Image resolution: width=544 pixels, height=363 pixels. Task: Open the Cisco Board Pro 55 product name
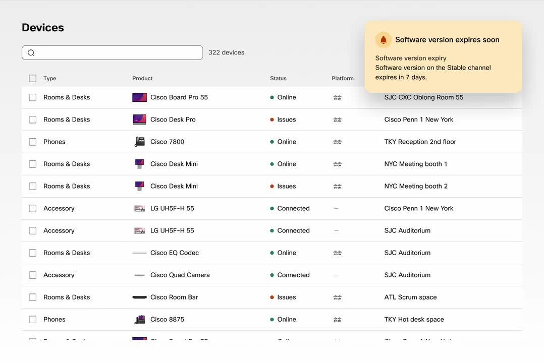tap(179, 97)
